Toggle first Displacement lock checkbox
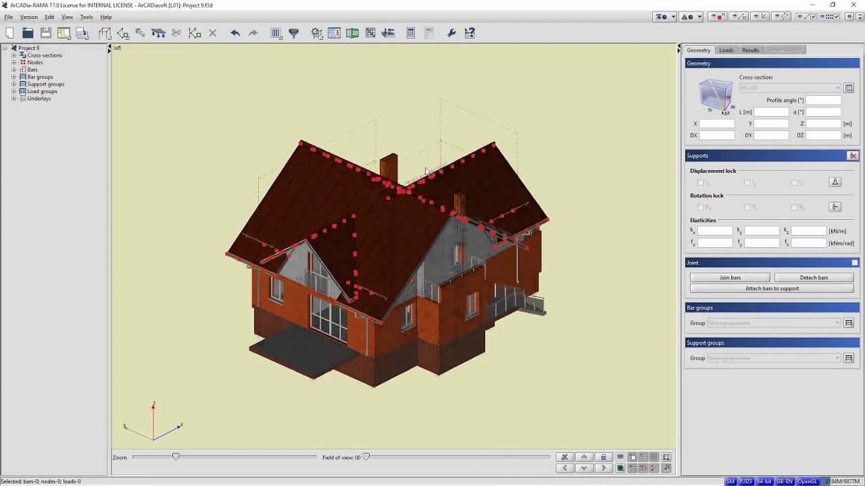The width and height of the screenshot is (865, 486). click(701, 182)
